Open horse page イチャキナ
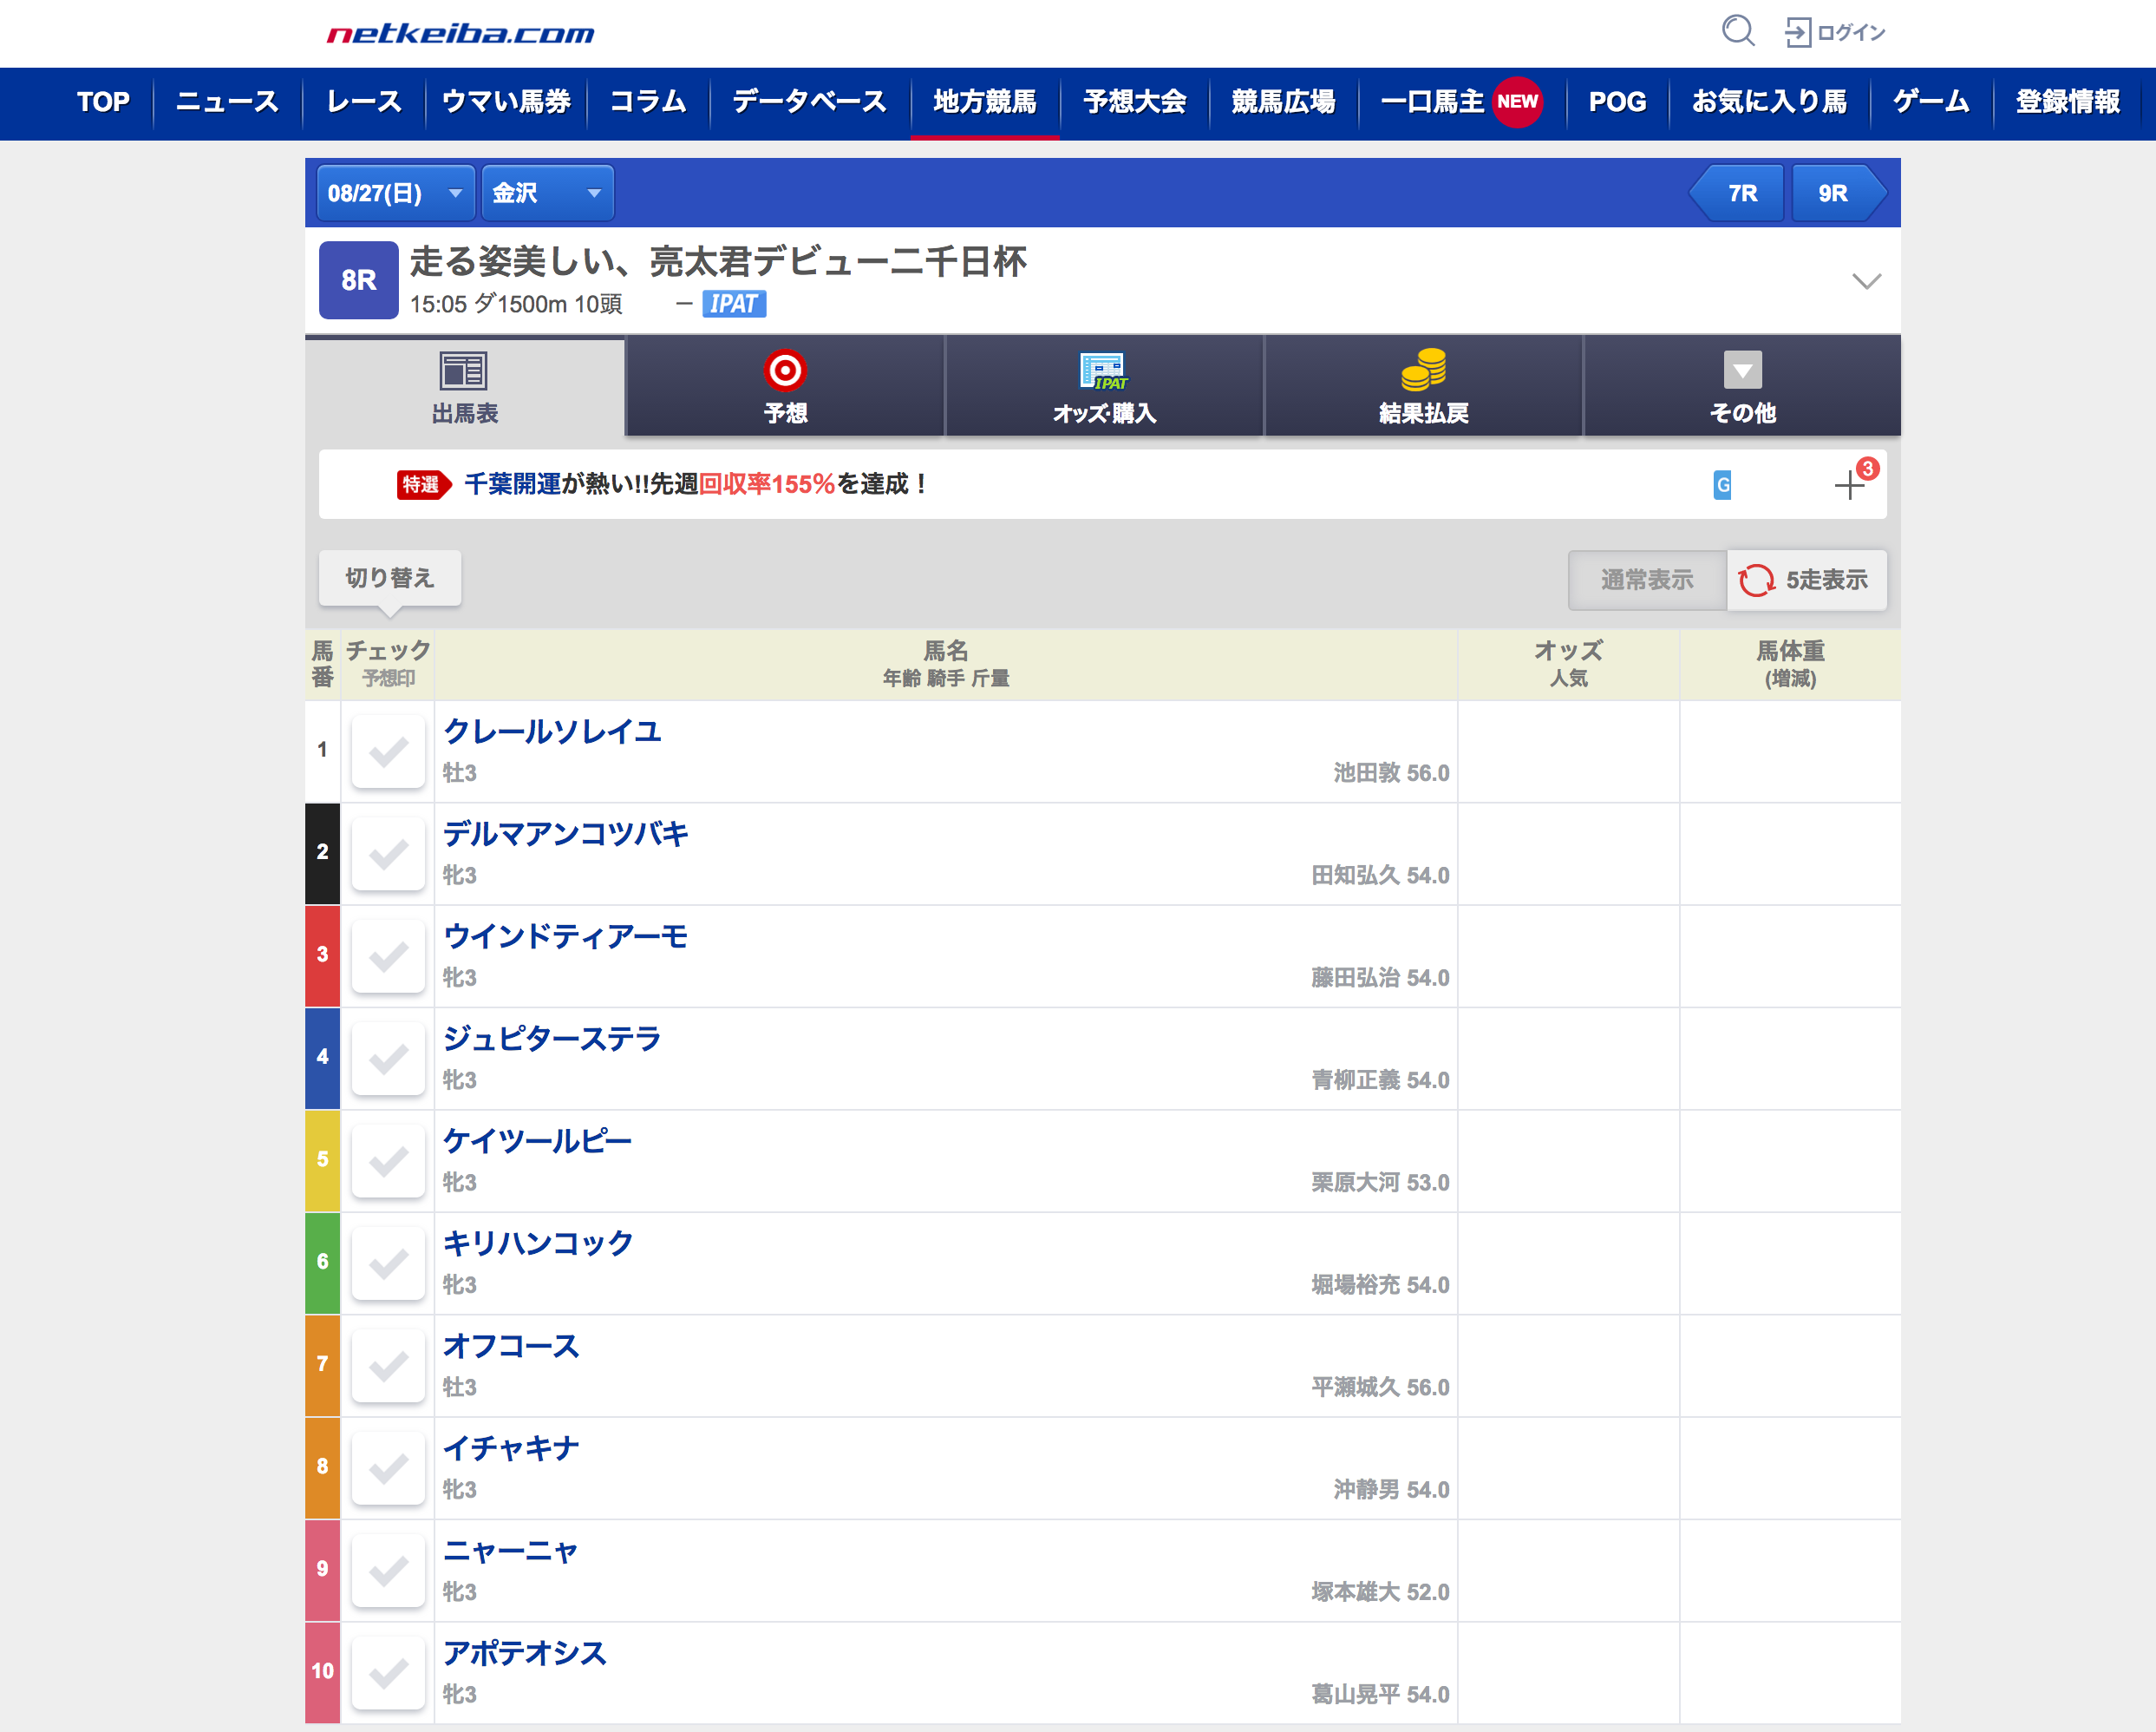 click(511, 1448)
